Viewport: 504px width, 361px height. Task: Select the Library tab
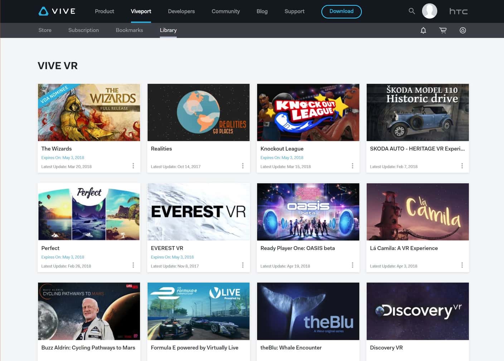(168, 30)
